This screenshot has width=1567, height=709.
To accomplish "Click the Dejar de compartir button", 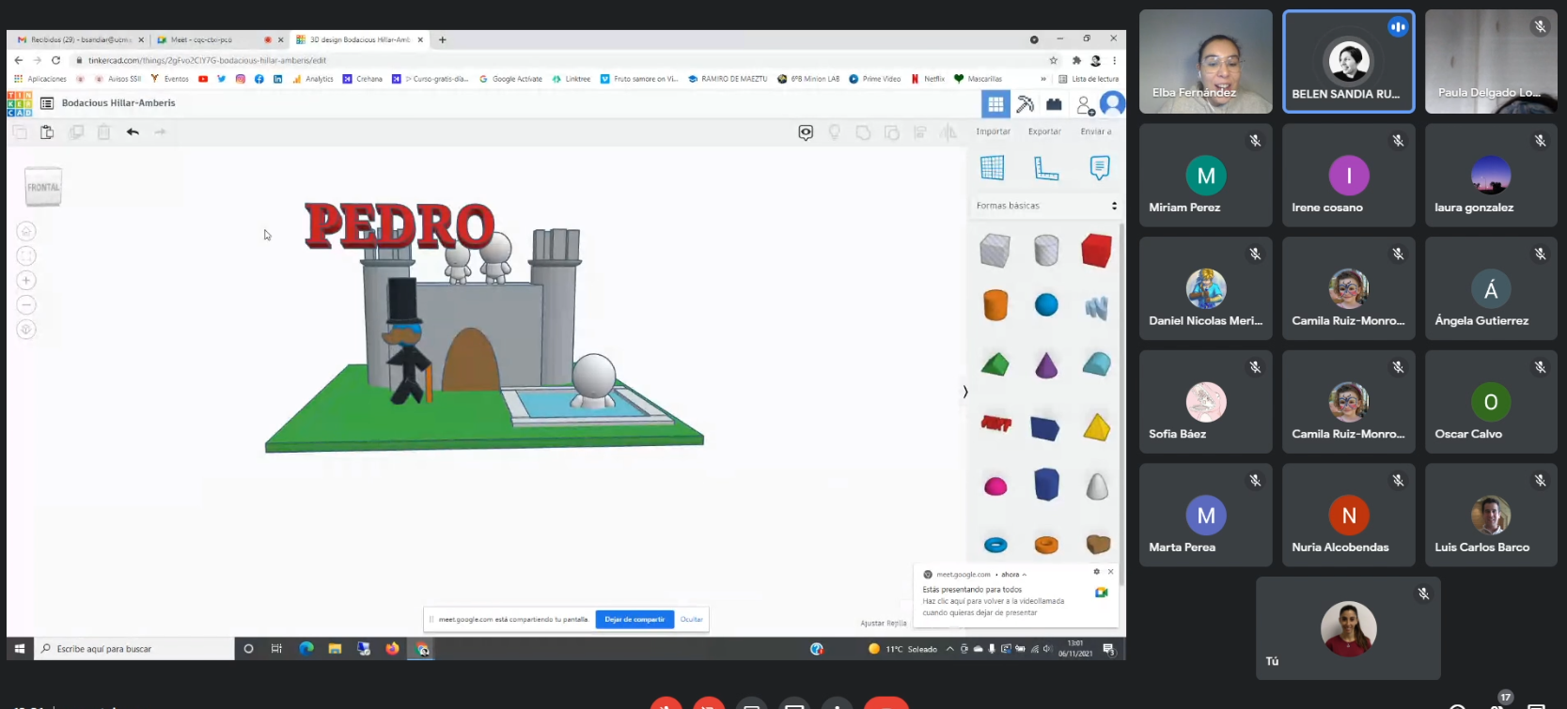I will click(x=635, y=620).
